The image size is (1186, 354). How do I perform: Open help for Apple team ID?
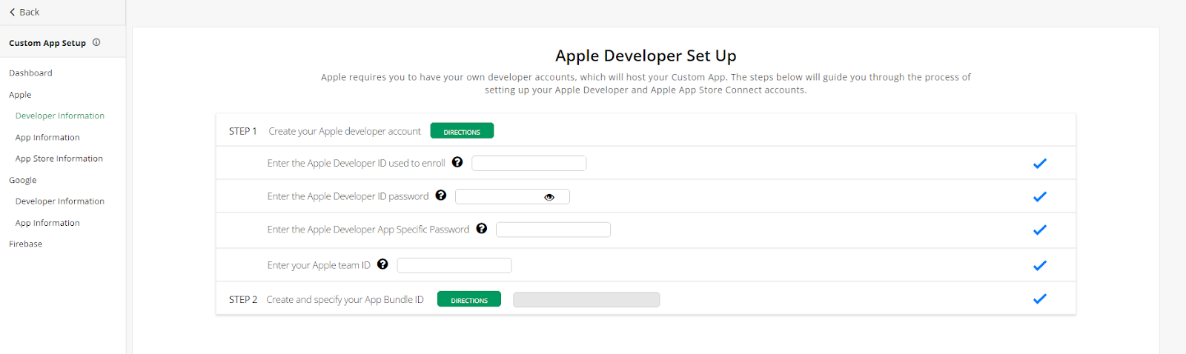pos(382,264)
